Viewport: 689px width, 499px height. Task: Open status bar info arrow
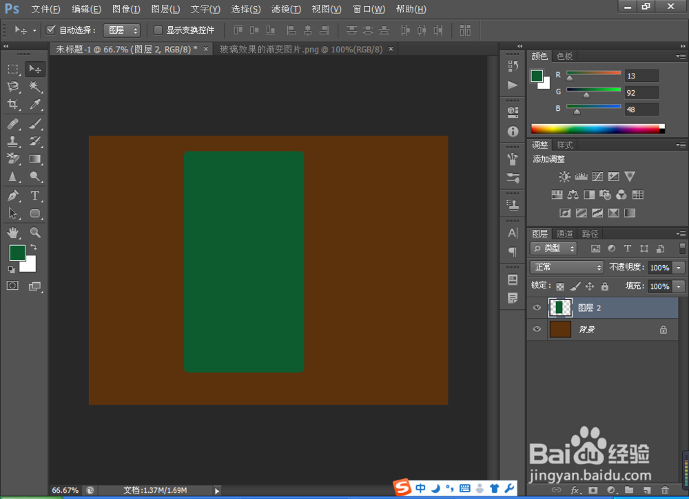[216, 491]
